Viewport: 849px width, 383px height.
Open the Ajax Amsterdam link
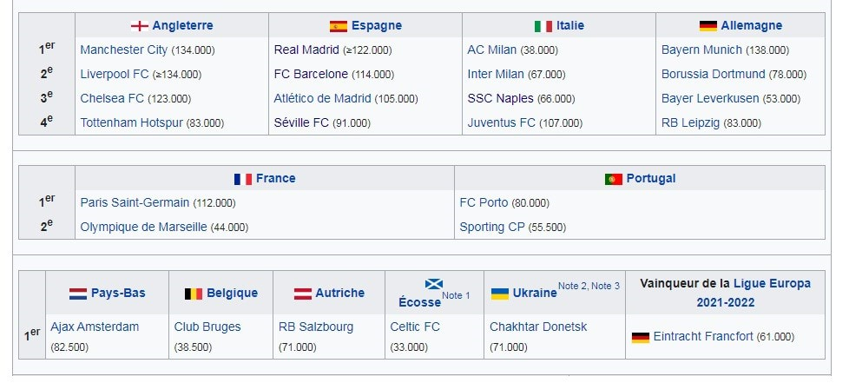(x=95, y=327)
